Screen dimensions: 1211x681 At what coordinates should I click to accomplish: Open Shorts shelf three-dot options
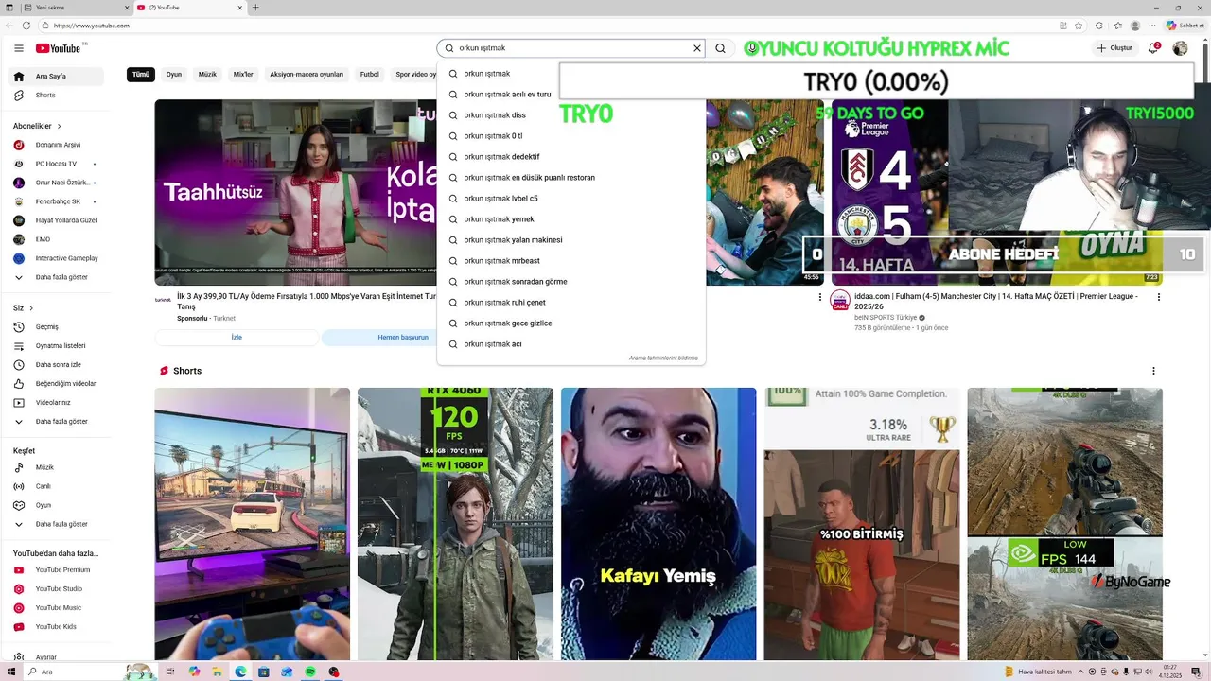(x=1153, y=371)
